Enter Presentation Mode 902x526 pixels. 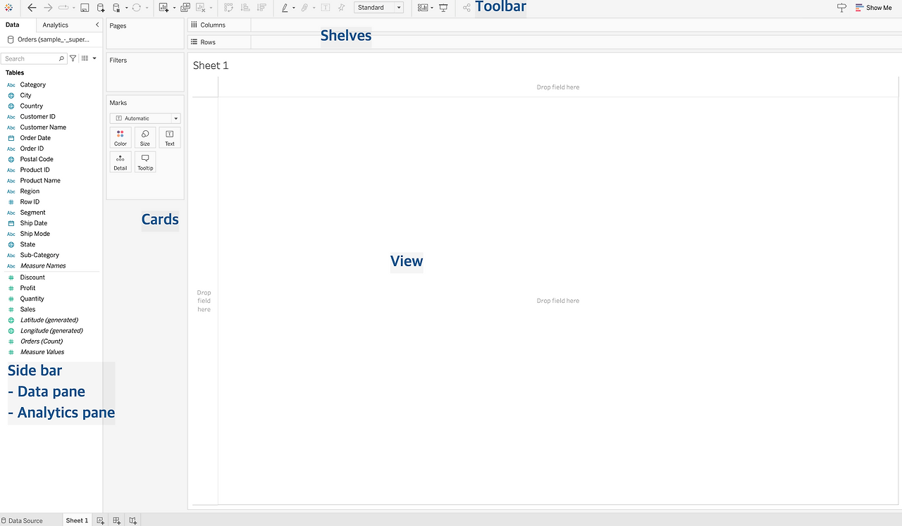443,8
